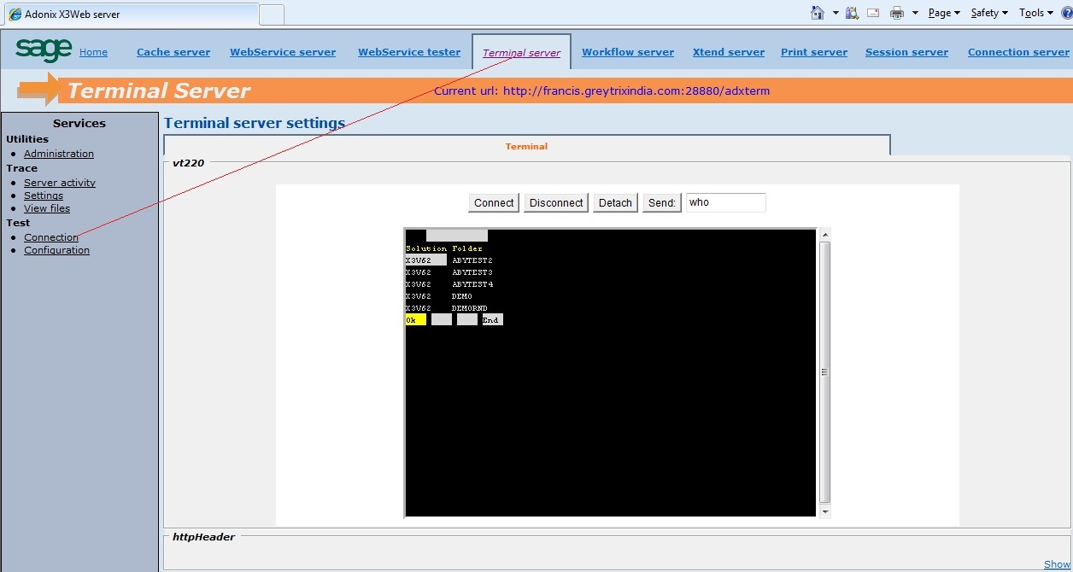Open the Tools menu dropdown
Screen dimensions: 1073x572
[x=1036, y=13]
